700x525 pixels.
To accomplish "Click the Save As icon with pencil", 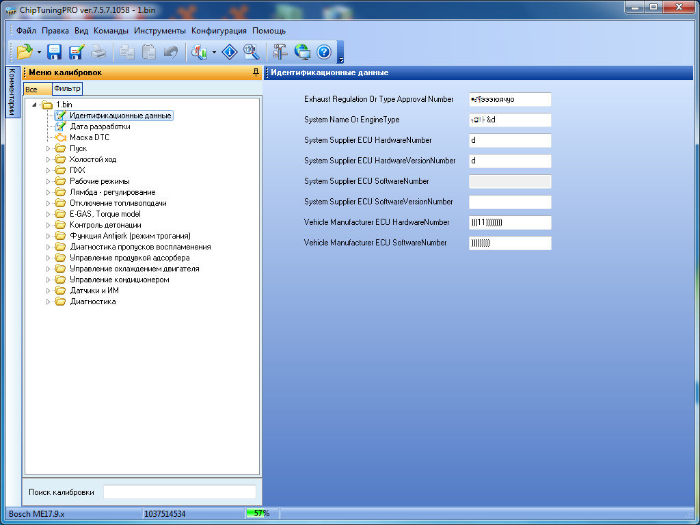I will pos(76,51).
